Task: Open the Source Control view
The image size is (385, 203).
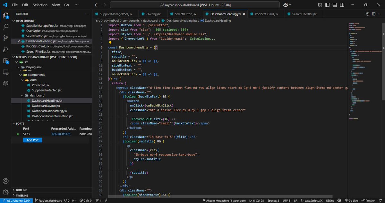Action: [5, 38]
